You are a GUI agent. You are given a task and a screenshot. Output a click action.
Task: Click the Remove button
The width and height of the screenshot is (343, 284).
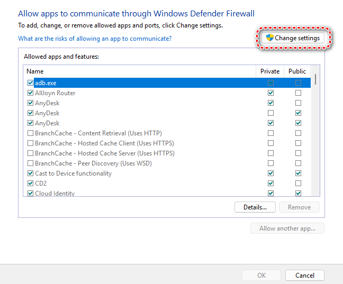299,207
